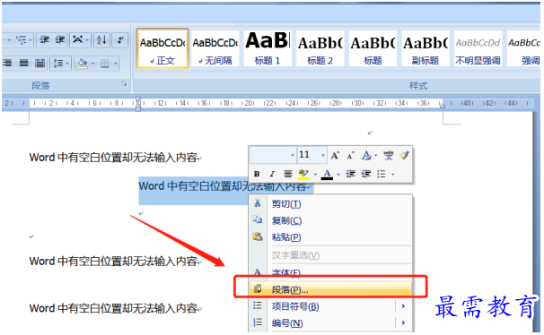Apply the 标题 1 style
Screen dimensions: 544x335
coord(268,48)
